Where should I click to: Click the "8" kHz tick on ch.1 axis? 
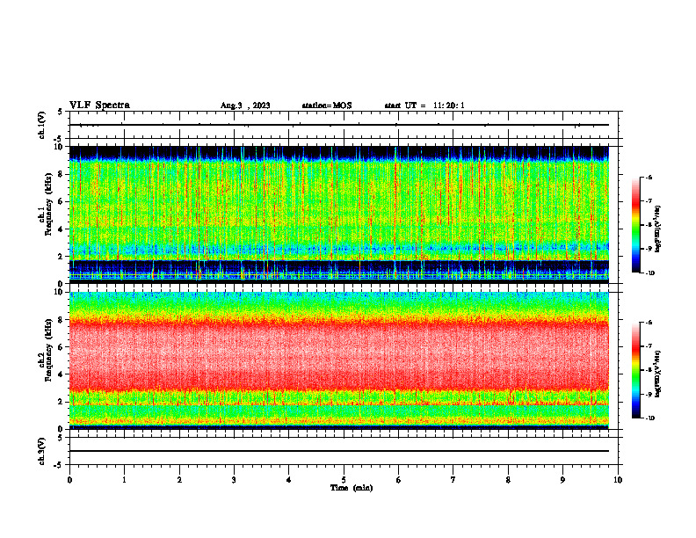click(x=61, y=174)
